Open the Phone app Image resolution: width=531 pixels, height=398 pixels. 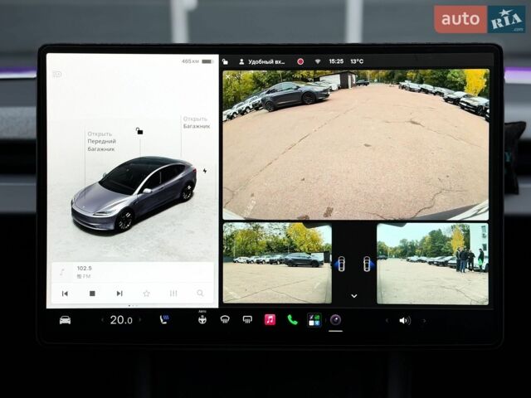[292, 319]
